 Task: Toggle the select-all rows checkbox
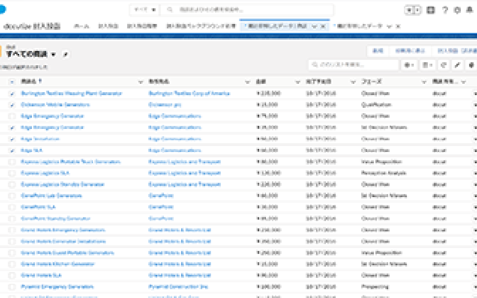(12, 82)
